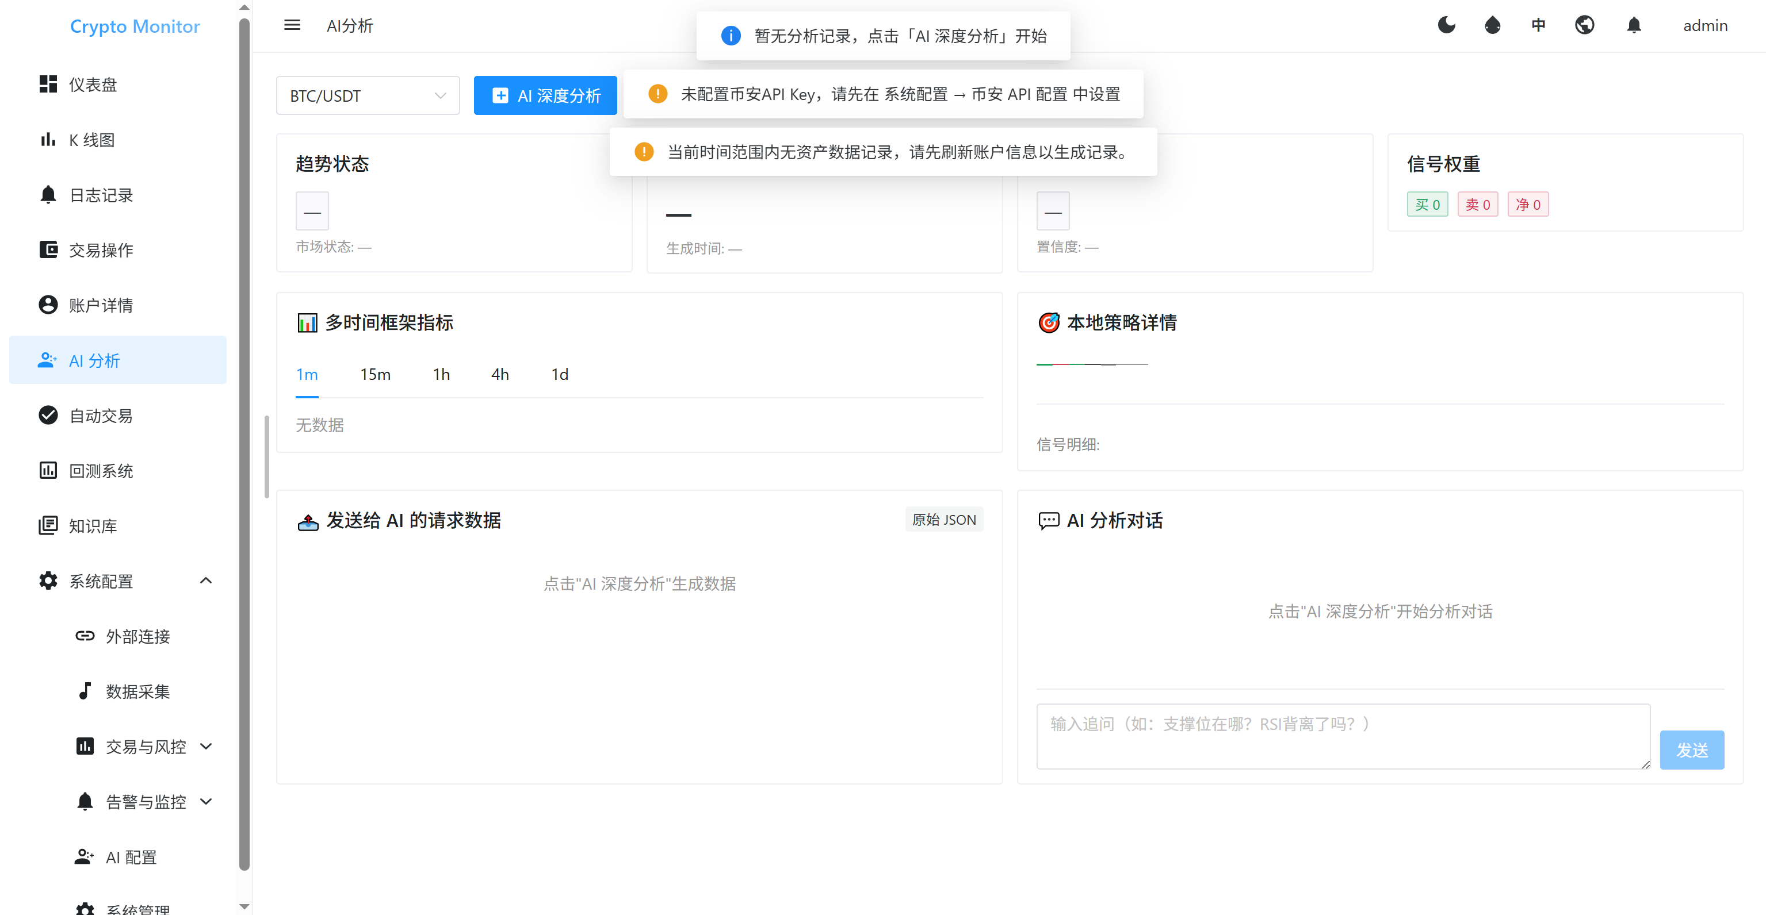Open the 仪表盘 dashboard grid icon

tap(48, 84)
